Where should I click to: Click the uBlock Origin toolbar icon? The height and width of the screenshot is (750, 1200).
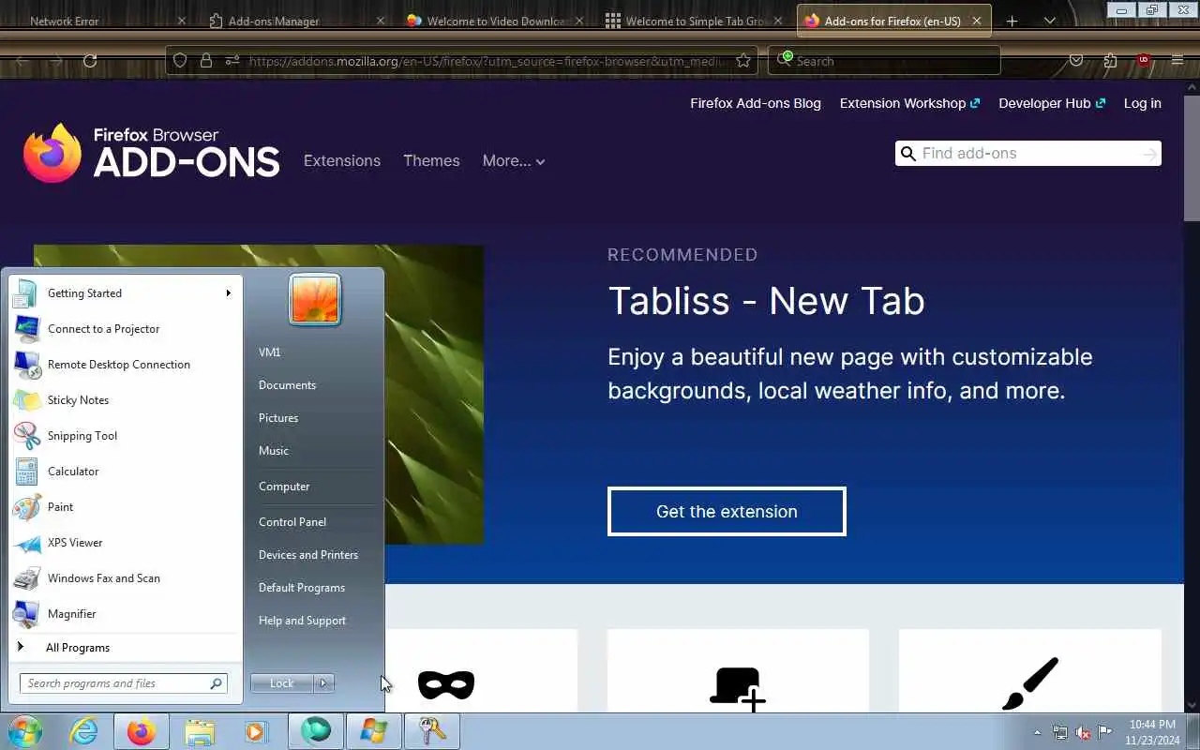pyautogui.click(x=1143, y=61)
